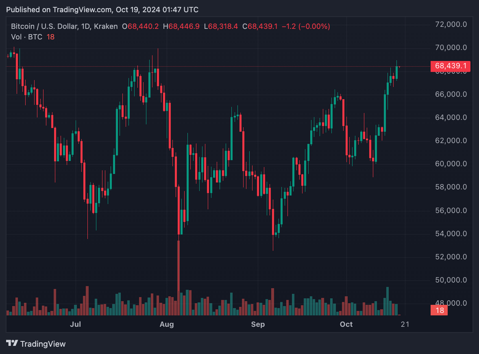The image size is (479, 354).
Task: Click the Aug label on the time axis
Action: pos(167,324)
